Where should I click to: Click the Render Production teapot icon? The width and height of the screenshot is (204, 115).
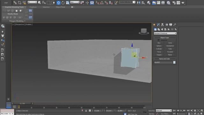point(183,3)
